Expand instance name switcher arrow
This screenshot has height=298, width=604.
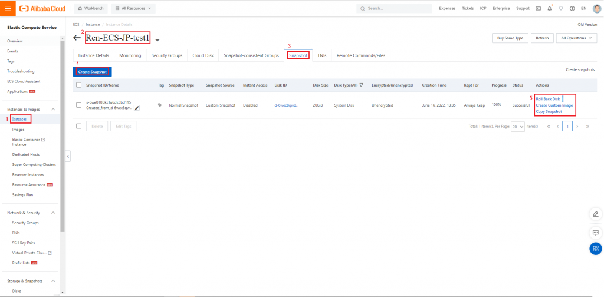[157, 39]
